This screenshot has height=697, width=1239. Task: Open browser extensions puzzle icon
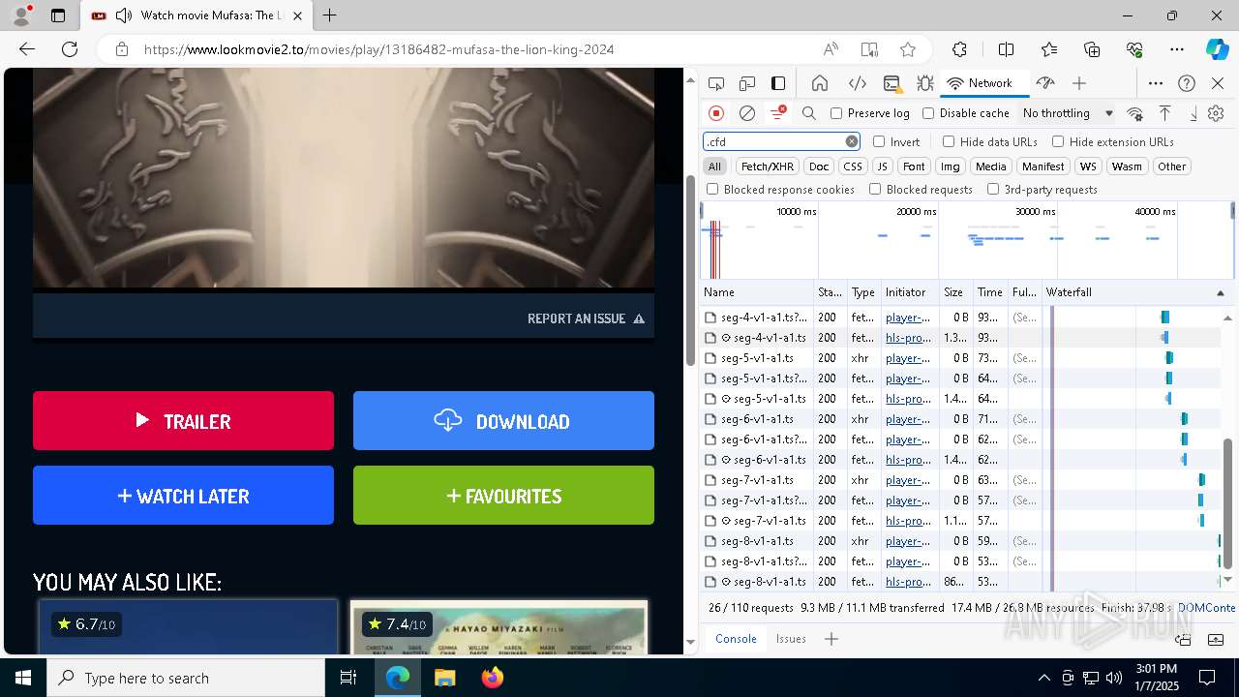(x=959, y=49)
